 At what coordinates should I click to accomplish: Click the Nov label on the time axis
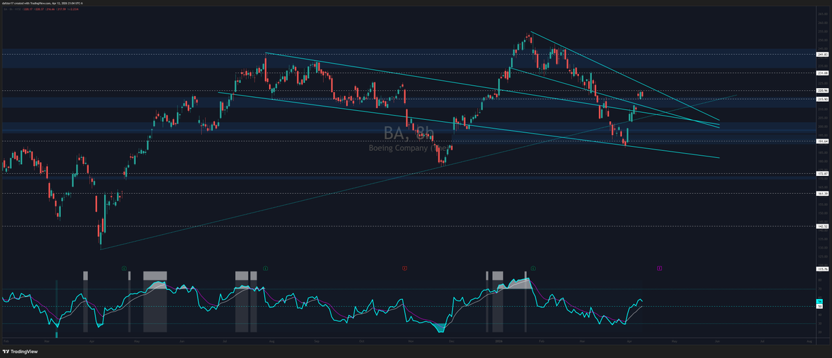[410, 341]
